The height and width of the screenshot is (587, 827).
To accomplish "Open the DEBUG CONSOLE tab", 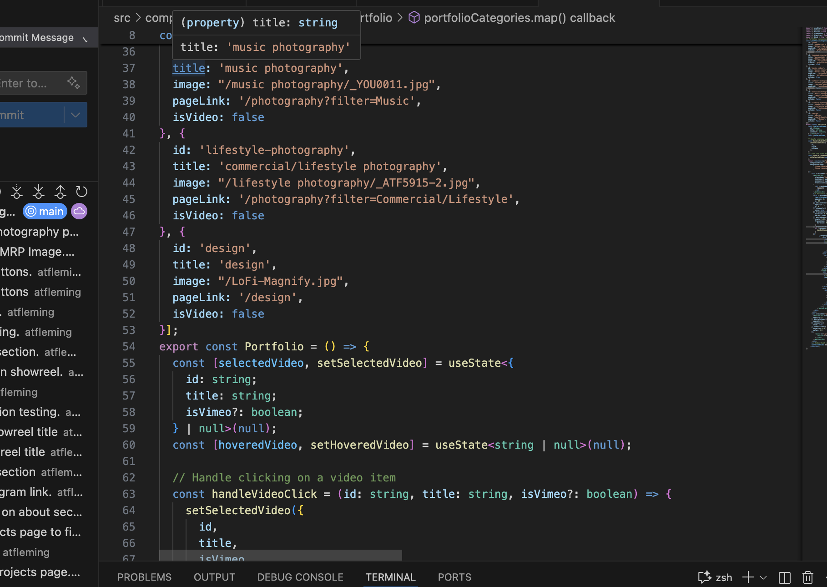I will [x=300, y=577].
